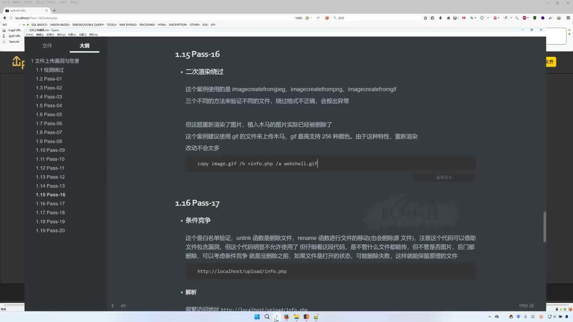Jump to outline item 1.6 Pass-05
The image size is (573, 322).
49,114
